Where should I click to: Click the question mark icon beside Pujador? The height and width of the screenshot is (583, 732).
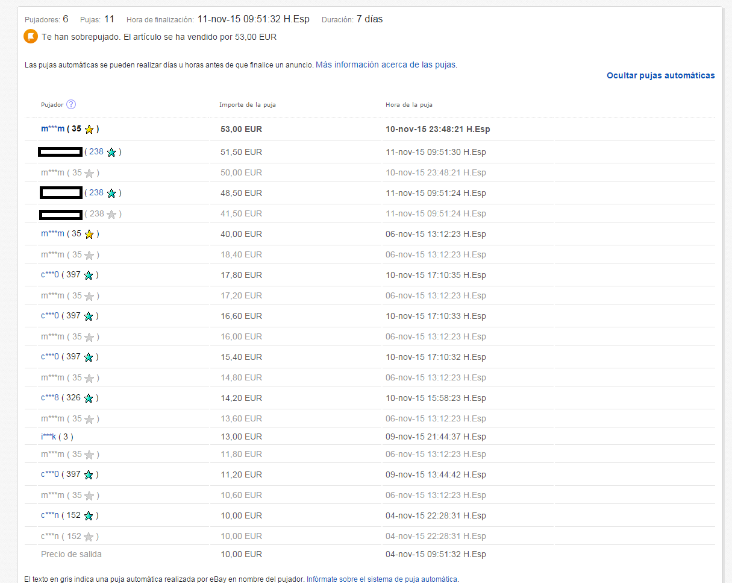coord(71,104)
